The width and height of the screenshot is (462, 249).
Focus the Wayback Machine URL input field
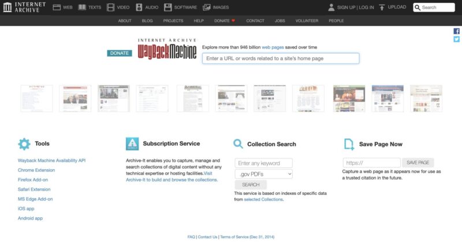[x=280, y=58]
